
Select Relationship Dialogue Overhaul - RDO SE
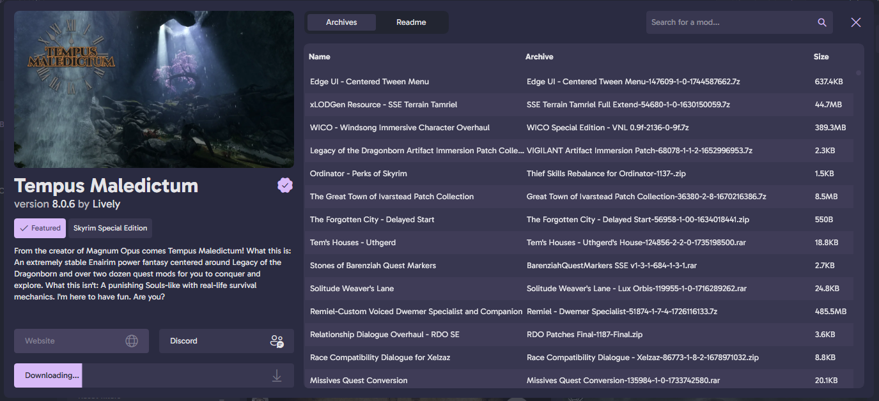385,335
